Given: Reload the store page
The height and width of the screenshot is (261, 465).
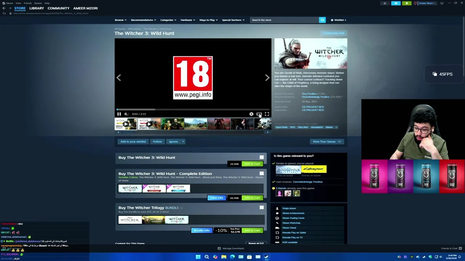Looking at the screenshot, I should 4,13.
